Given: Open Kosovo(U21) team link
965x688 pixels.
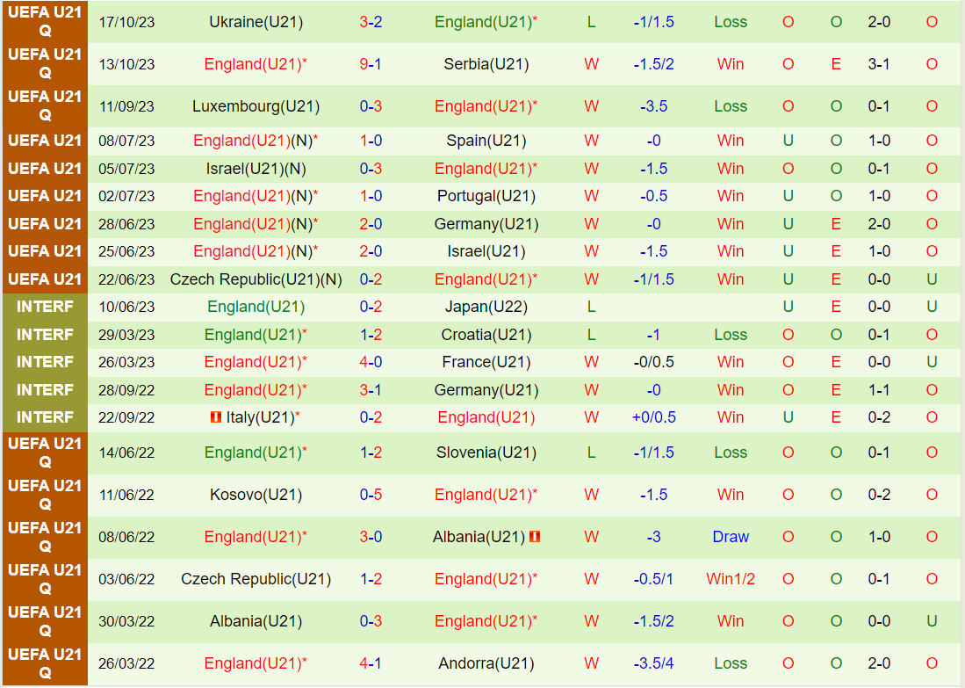Looking at the screenshot, I should (x=256, y=496).
